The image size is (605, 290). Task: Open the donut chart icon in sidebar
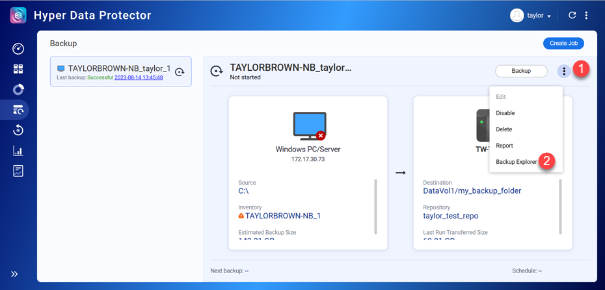pyautogui.click(x=18, y=90)
